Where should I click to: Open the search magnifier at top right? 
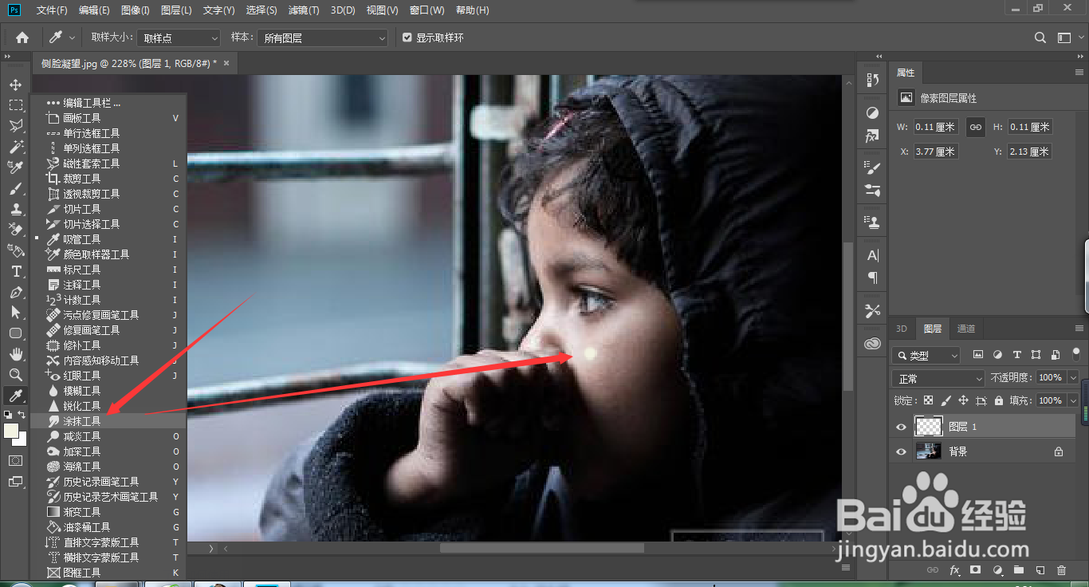tap(1040, 37)
